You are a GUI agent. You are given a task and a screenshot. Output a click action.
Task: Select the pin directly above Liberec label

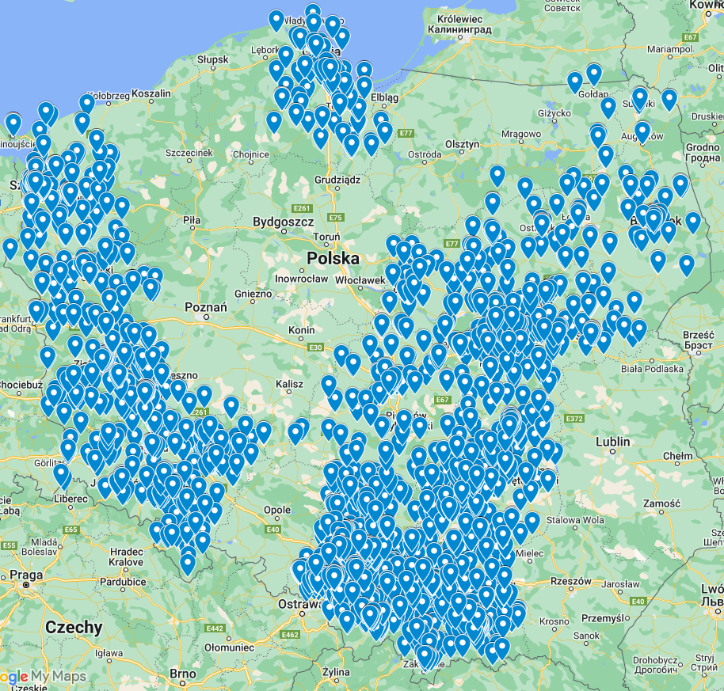(61, 474)
